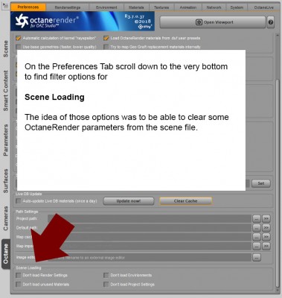Viewport: 282px width, 298px height.
Task: Open the Surfaces side pane tab
Action: [6, 181]
